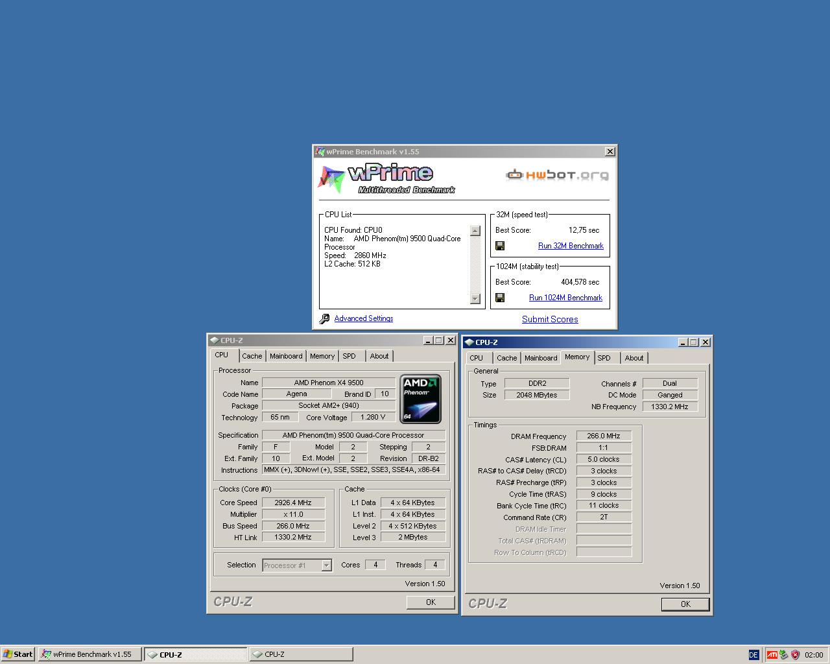This screenshot has height=664, width=830.
Task: Click the save icon for 1024M score
Action: tap(500, 298)
